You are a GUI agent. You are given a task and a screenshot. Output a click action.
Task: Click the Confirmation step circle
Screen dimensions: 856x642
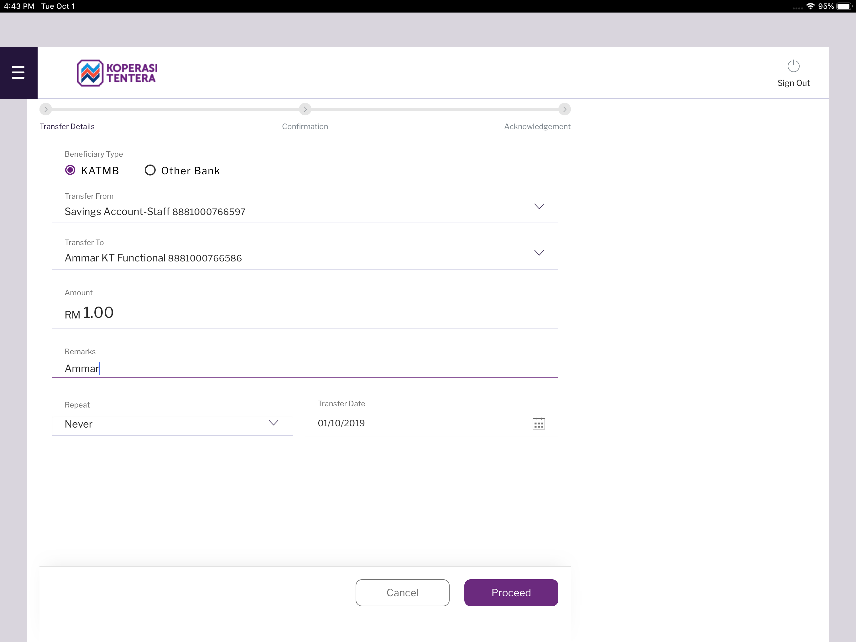tap(305, 110)
